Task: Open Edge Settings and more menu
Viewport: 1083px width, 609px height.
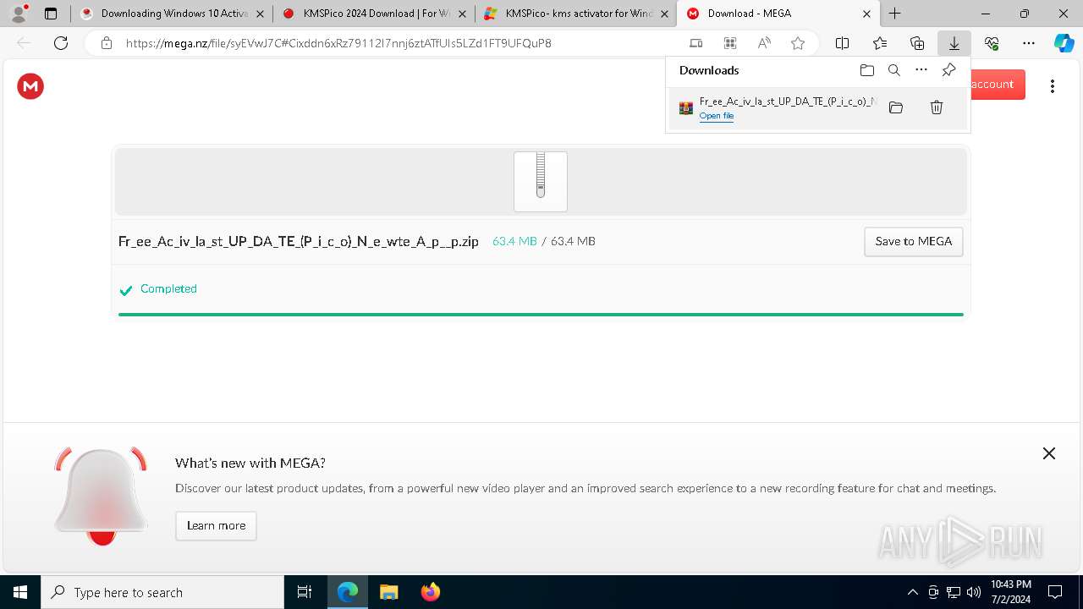Action: tap(1029, 43)
